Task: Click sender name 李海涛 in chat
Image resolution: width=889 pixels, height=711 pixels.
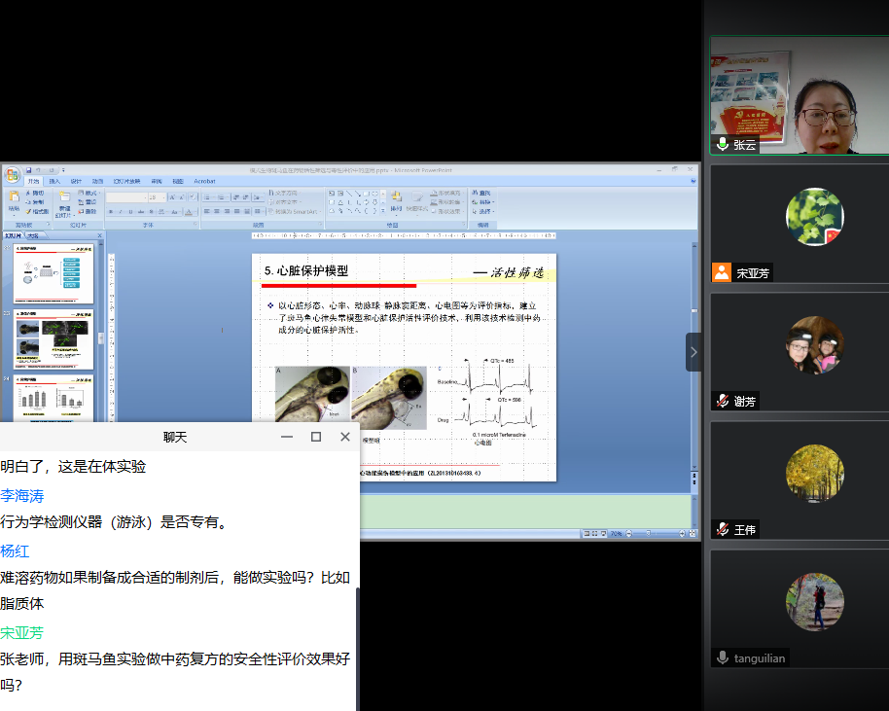Action: [x=22, y=496]
